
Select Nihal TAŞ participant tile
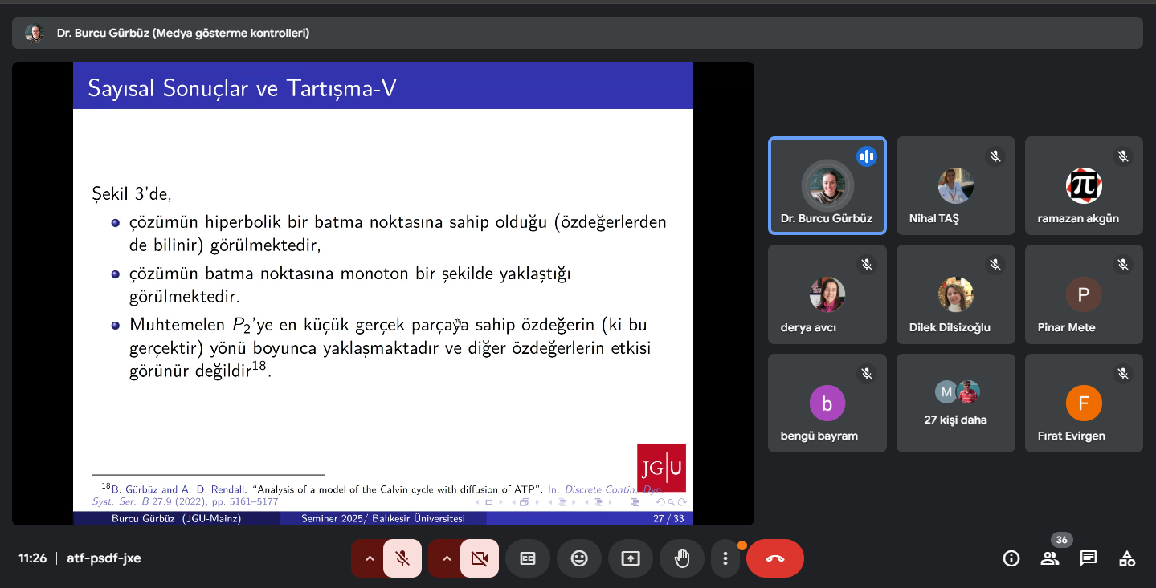tap(956, 186)
